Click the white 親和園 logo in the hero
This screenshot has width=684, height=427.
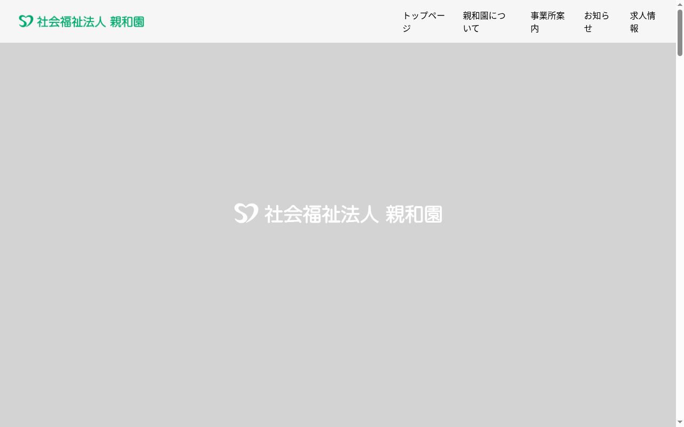click(338, 213)
